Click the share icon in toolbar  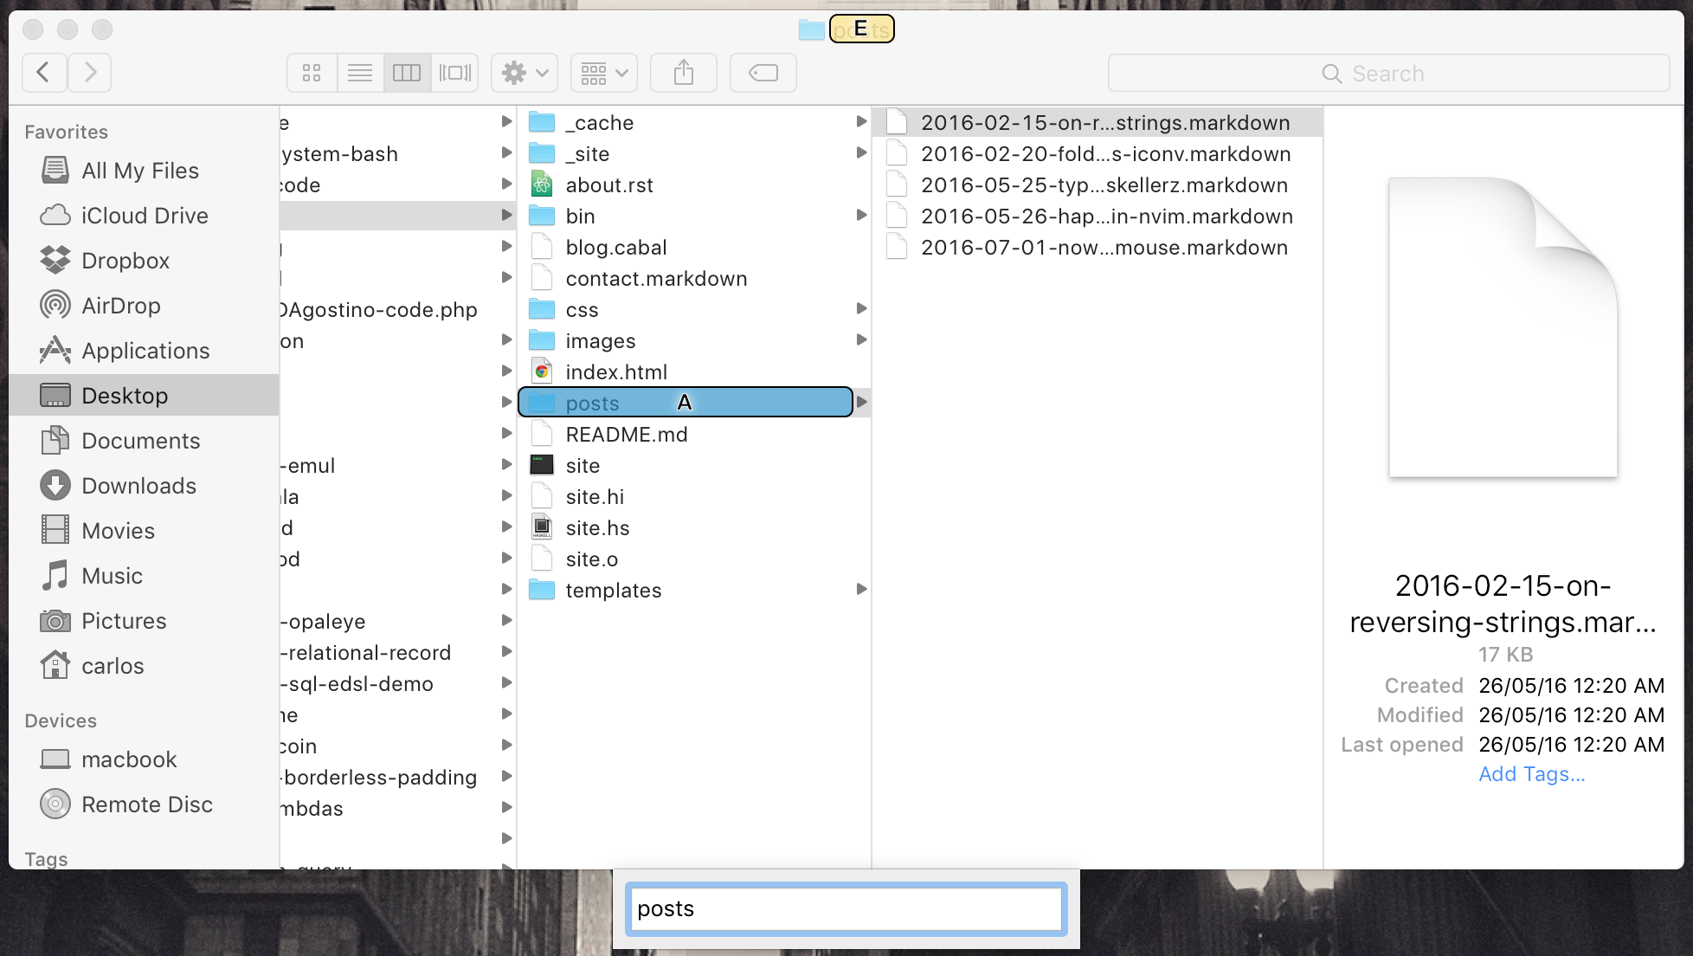(685, 72)
